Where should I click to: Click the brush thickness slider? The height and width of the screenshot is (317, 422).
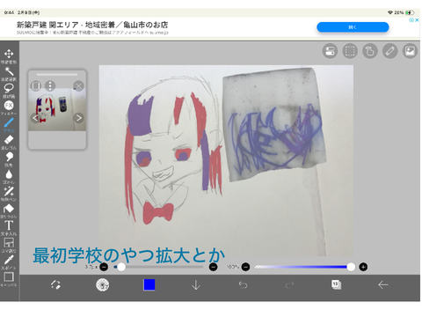click(158, 267)
